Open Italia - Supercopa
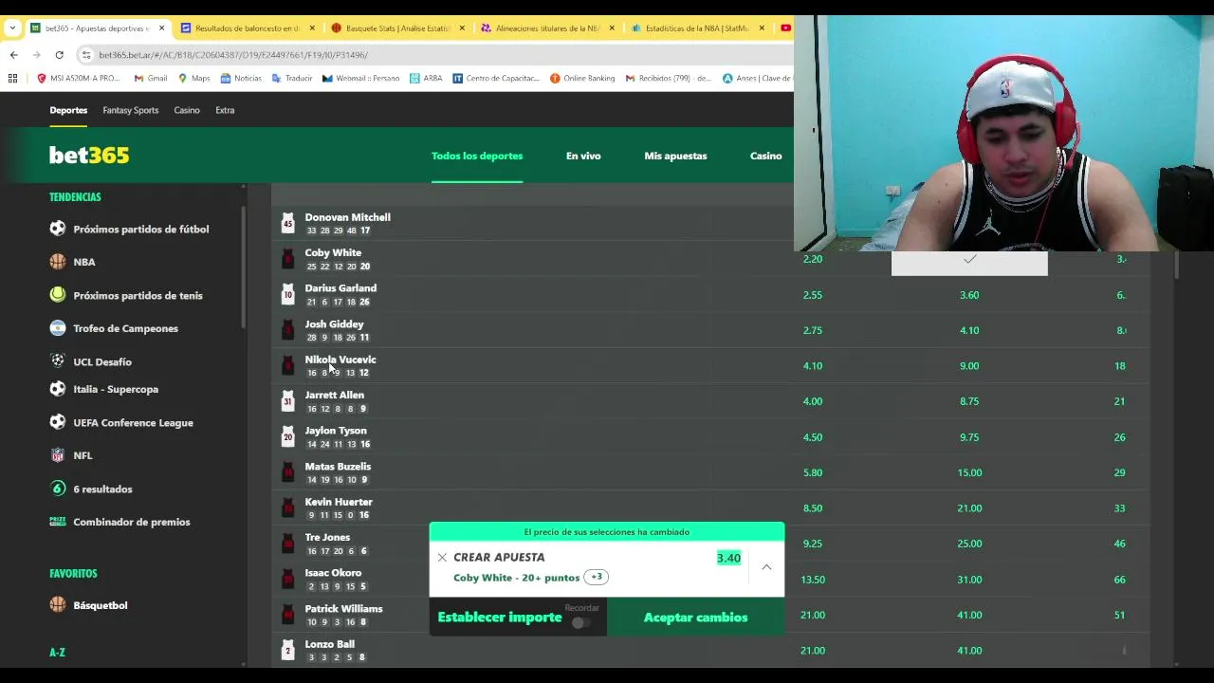The height and width of the screenshot is (683, 1214). (x=116, y=389)
